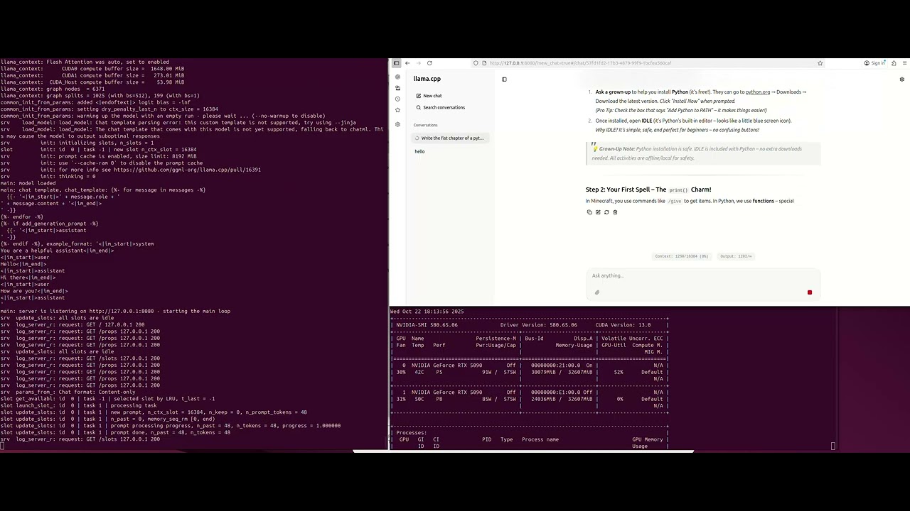
Task: Click the Context 1290/16384 statistic
Action: point(682,256)
